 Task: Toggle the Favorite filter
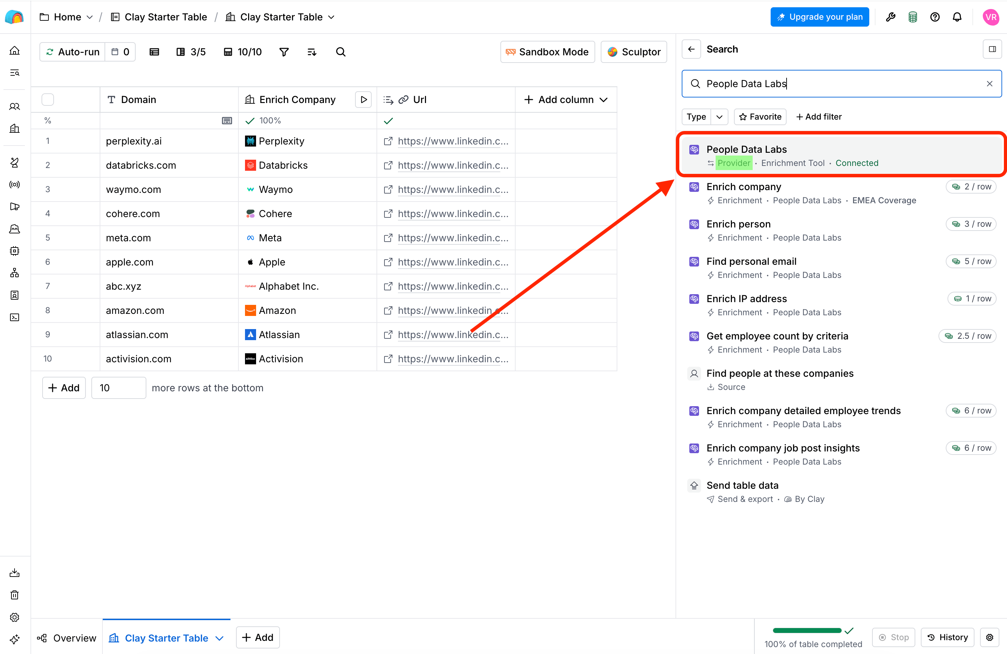click(760, 117)
